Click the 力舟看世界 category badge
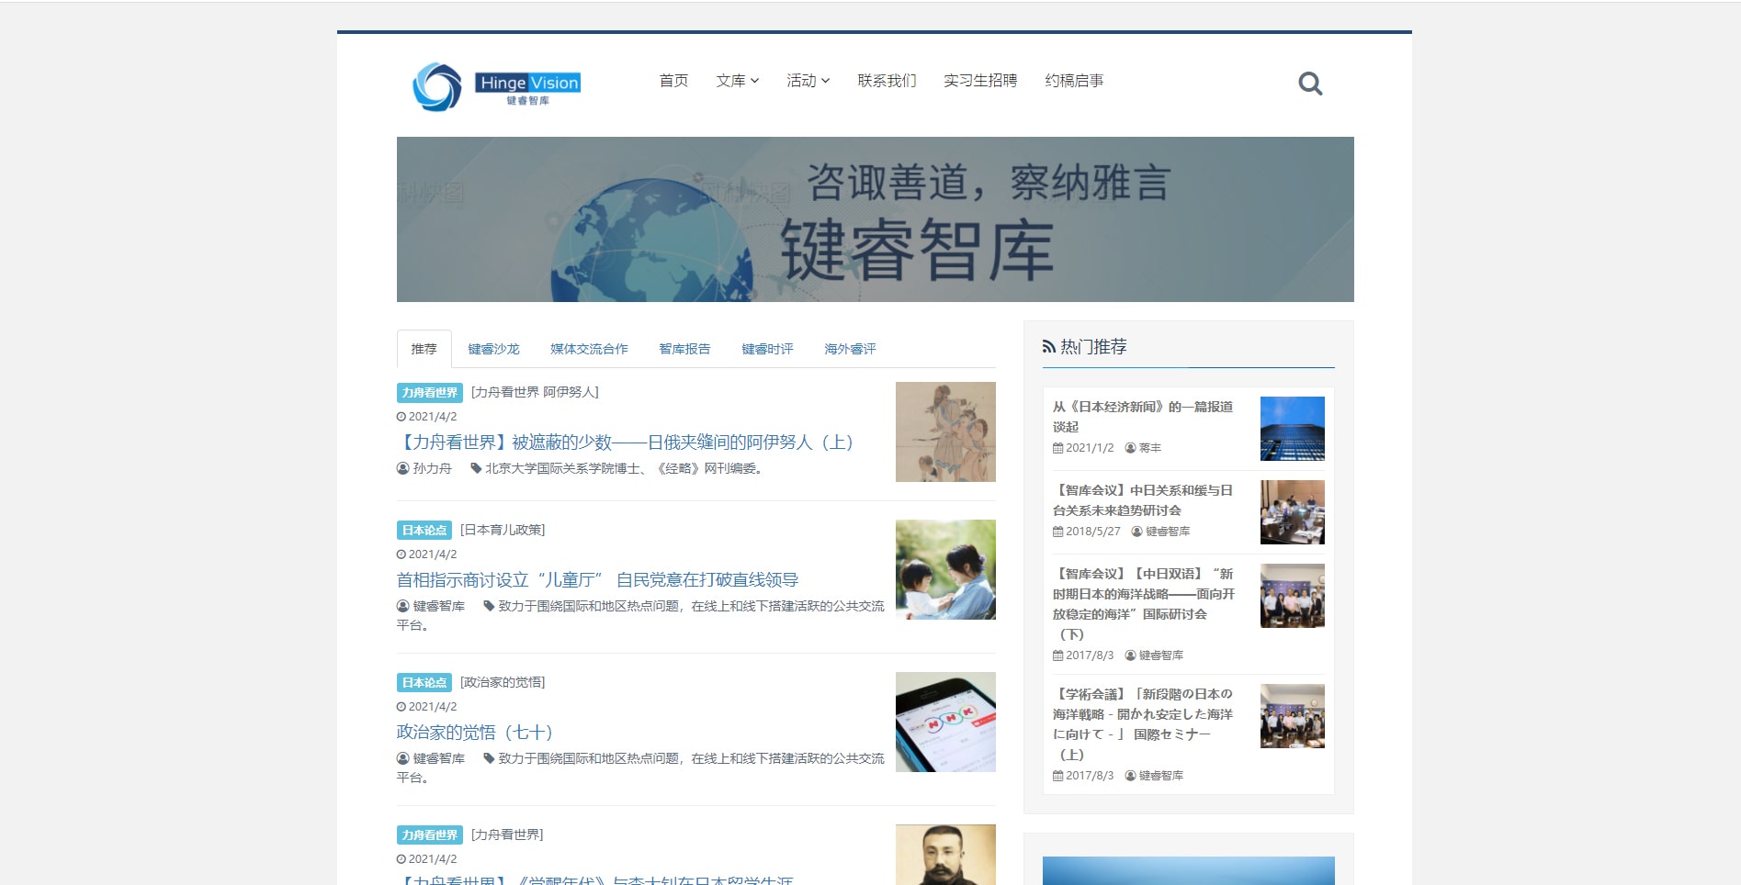 428,391
